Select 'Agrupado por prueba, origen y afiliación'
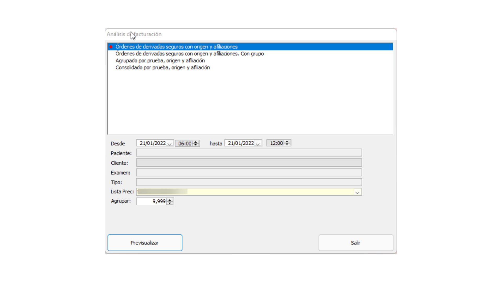502x282 pixels. tap(160, 61)
